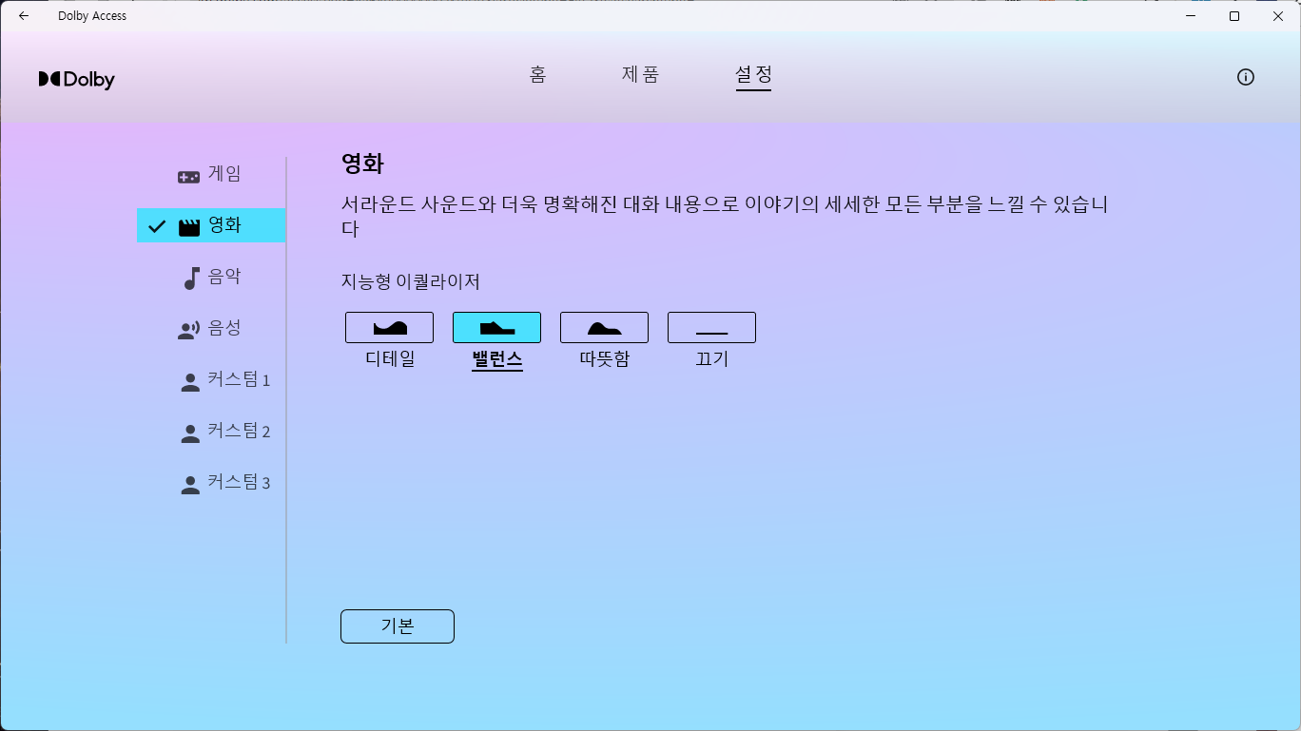Viewport: 1301px width, 731px height.
Task: Turn equalizer off with 끄기 preset
Action: pyautogui.click(x=711, y=326)
